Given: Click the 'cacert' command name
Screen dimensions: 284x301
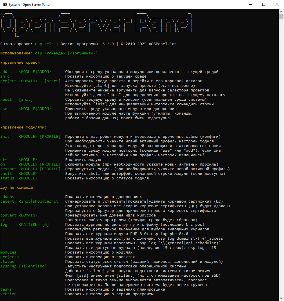Looking at the screenshot, I should 7,201.
